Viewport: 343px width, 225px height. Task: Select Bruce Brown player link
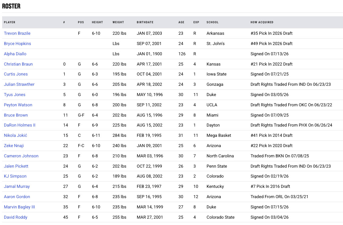[x=16, y=115]
